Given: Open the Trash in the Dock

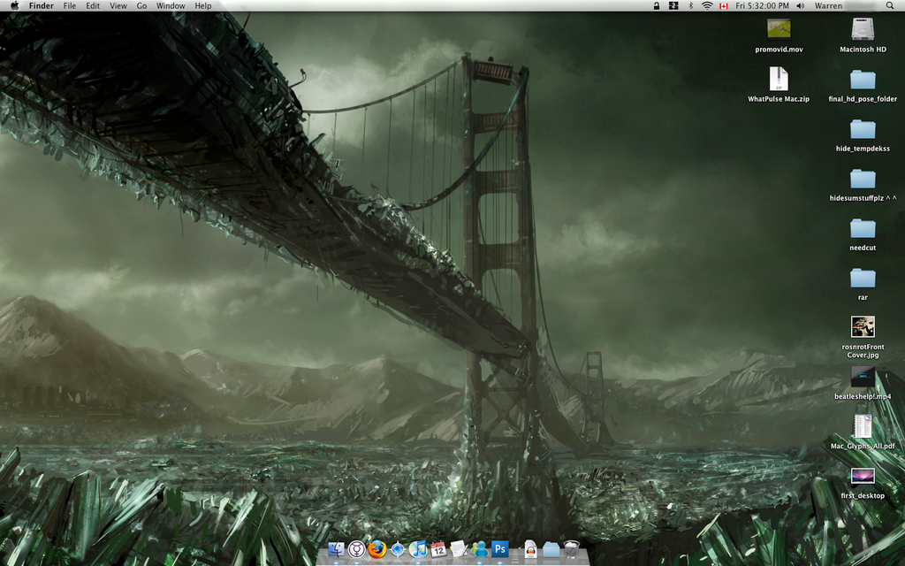Looking at the screenshot, I should [572, 548].
